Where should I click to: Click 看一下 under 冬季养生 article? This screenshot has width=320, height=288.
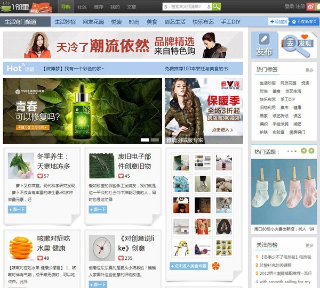tap(17, 209)
